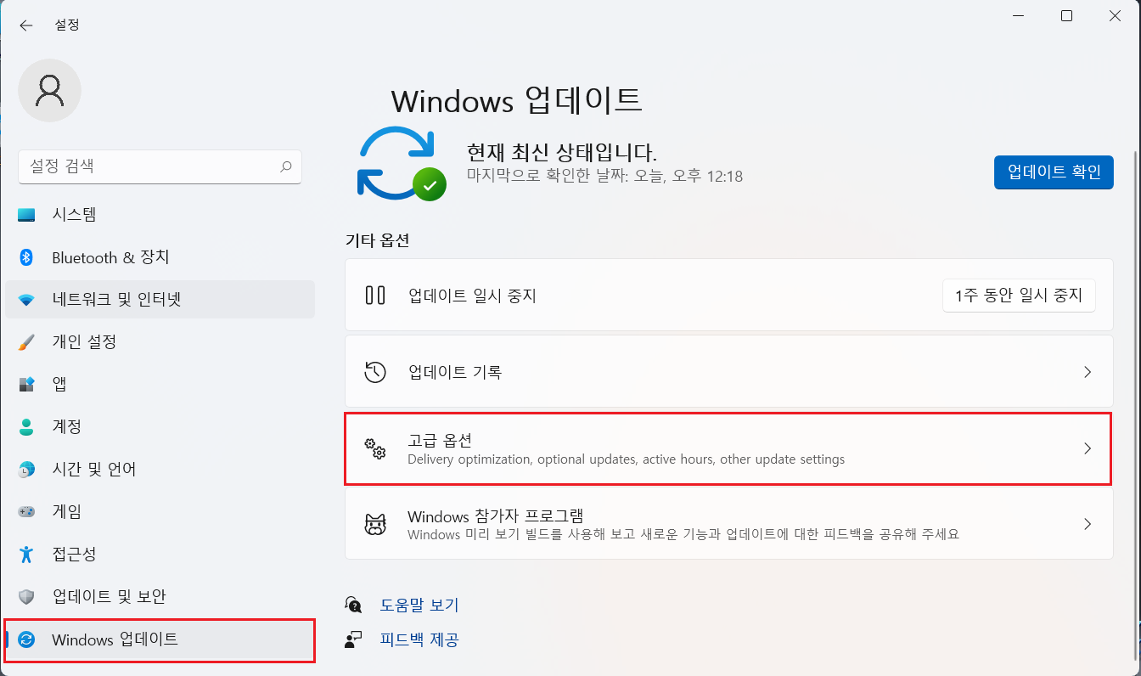Click the Windows 업데이트 page heading

(516, 100)
